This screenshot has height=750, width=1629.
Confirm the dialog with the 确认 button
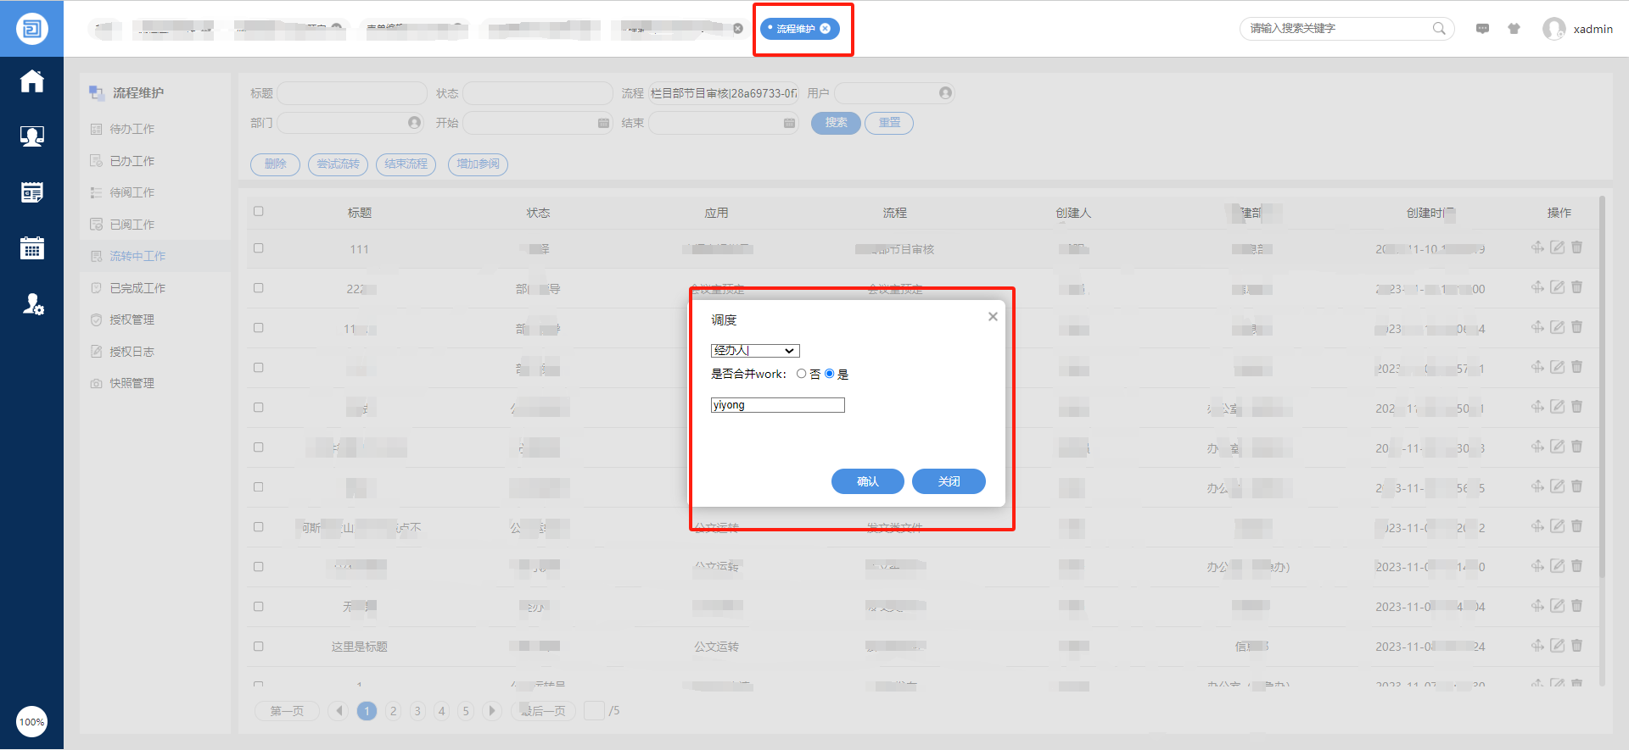[x=868, y=481]
